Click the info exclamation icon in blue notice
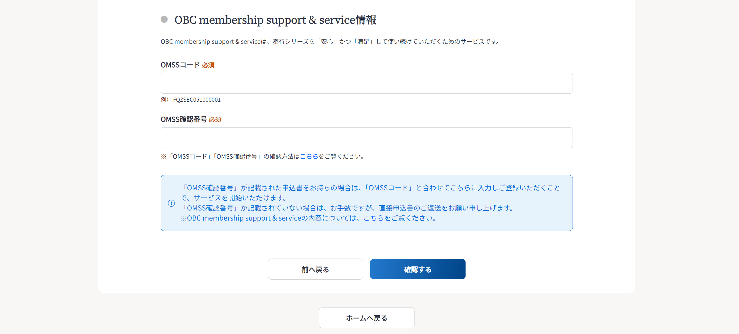 coord(171,203)
